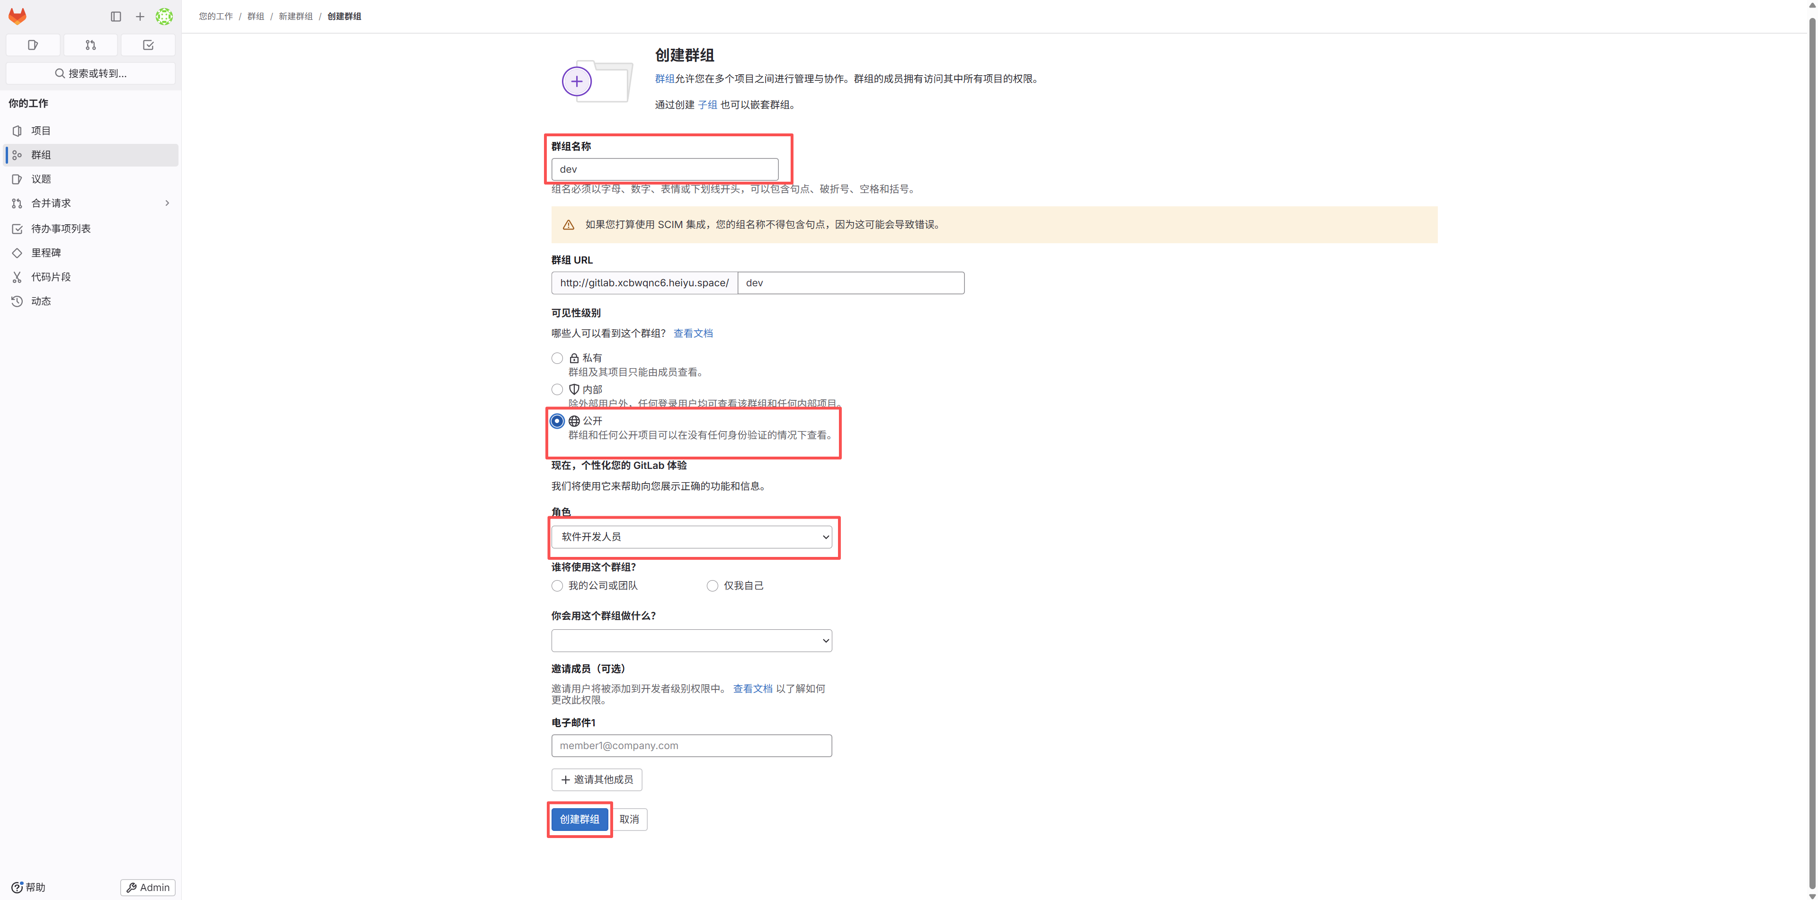Click the 帮助 help button
The height and width of the screenshot is (900, 1818).
pyautogui.click(x=28, y=887)
